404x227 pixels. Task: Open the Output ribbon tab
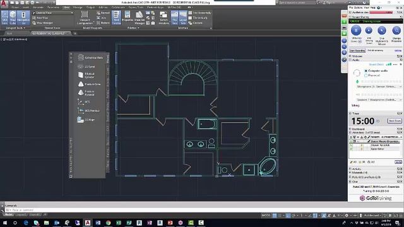pyautogui.click(x=90, y=8)
